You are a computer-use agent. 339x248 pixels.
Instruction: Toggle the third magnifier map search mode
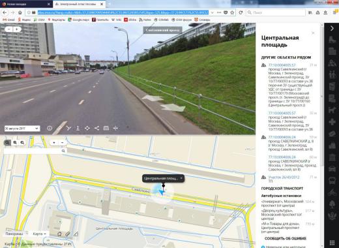(22, 142)
